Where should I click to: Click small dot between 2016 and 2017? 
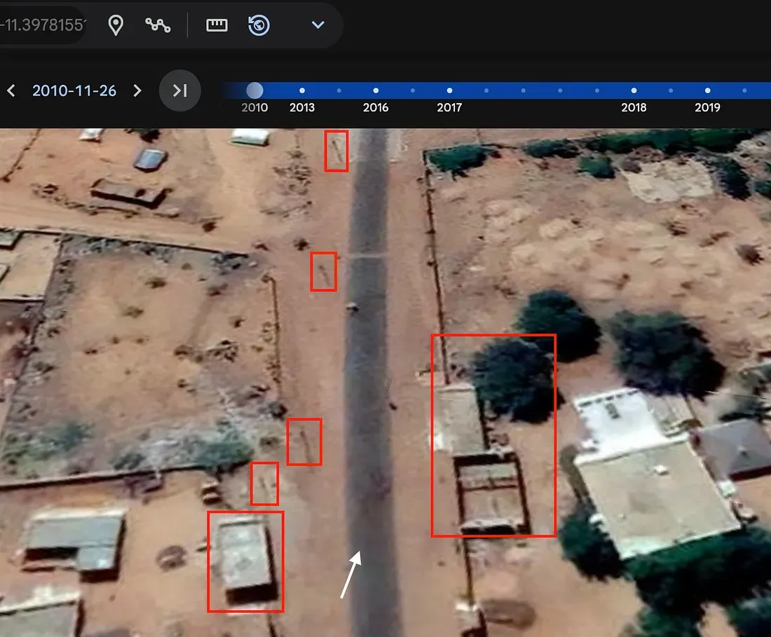point(413,90)
